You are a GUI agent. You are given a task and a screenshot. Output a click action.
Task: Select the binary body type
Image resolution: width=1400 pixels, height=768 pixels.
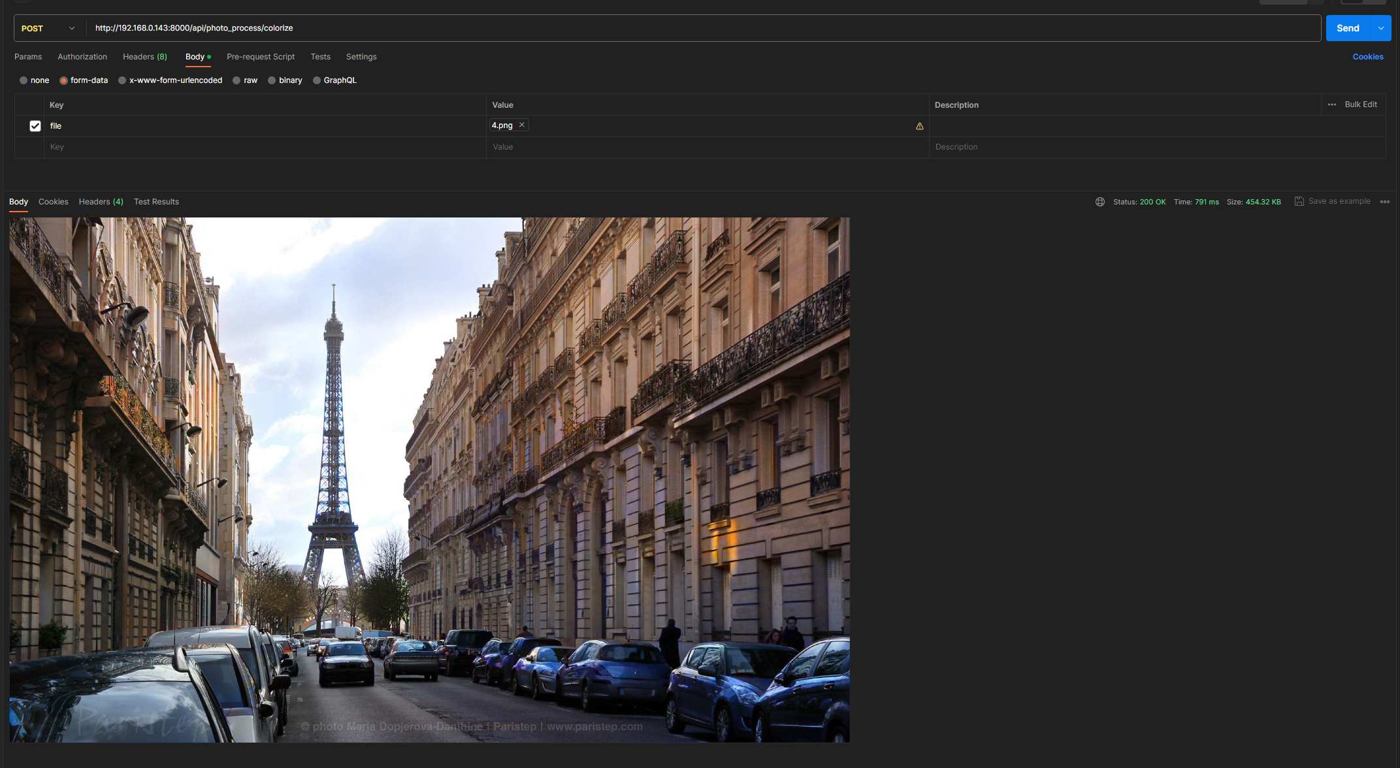272,80
